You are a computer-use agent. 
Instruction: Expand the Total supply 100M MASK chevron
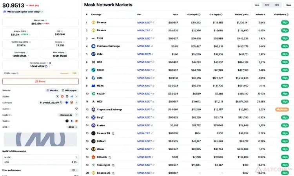click(x=28, y=56)
